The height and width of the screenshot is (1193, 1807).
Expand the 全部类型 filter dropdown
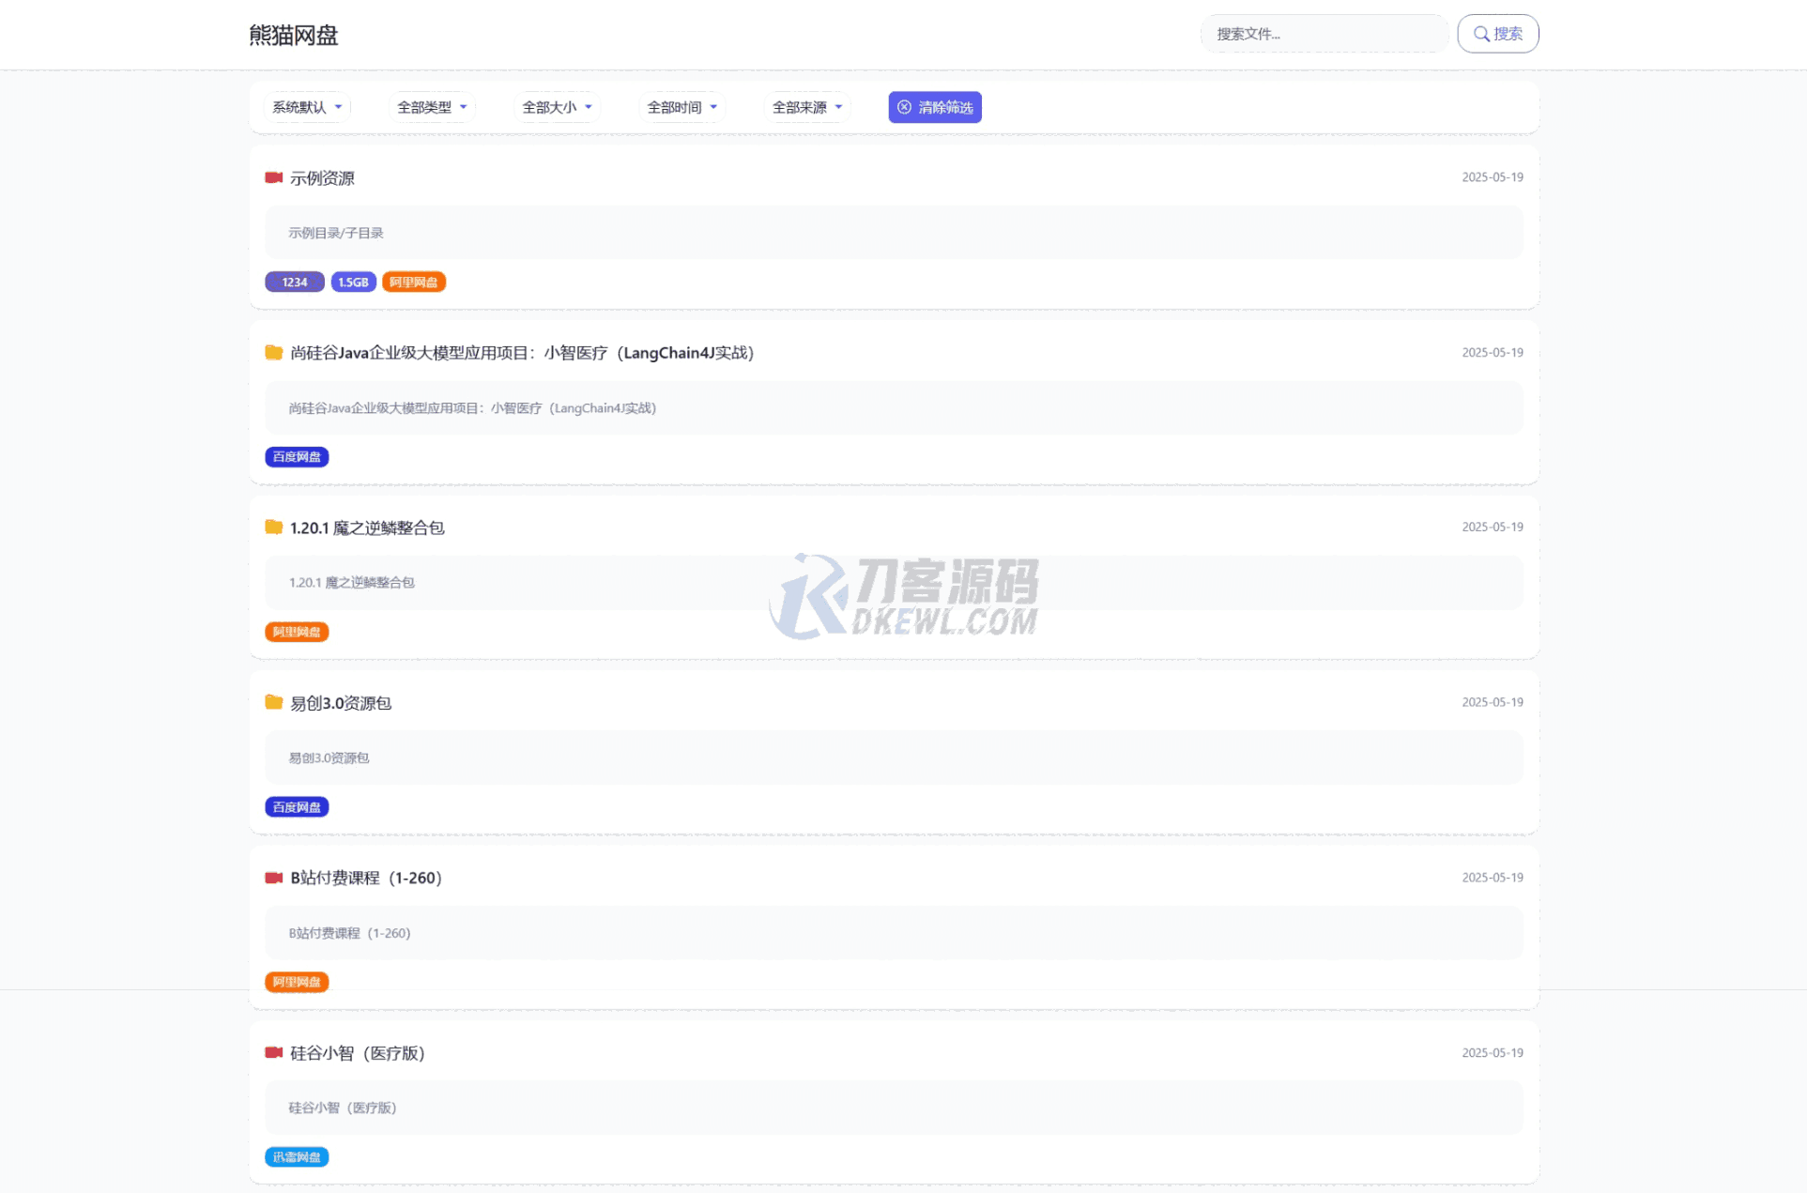pyautogui.click(x=432, y=107)
